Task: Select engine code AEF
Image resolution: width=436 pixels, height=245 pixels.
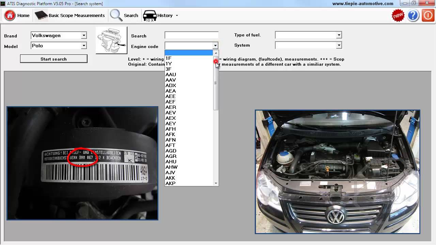Action: (189, 102)
